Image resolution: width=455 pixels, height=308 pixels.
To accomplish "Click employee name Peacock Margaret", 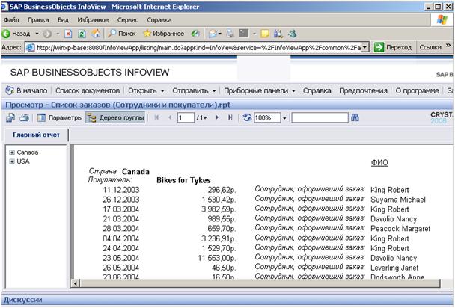I will point(400,229).
